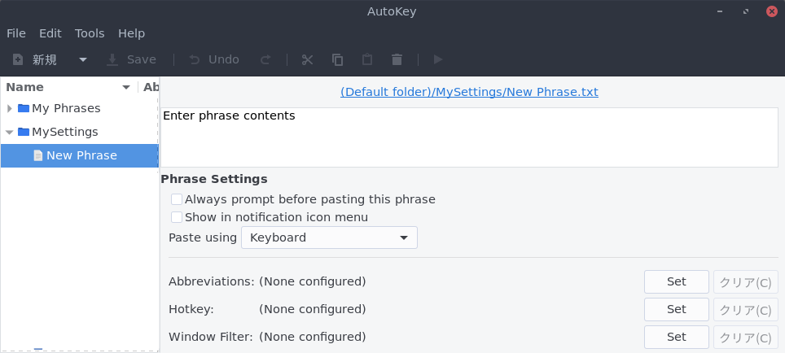Minimize the AutoKey window
This screenshot has height=353, width=785.
(720, 11)
